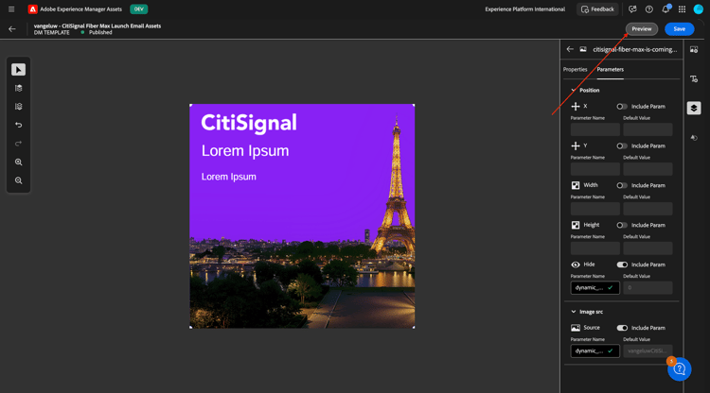Activate the Select arrow tool
The width and height of the screenshot is (710, 393).
tap(19, 70)
